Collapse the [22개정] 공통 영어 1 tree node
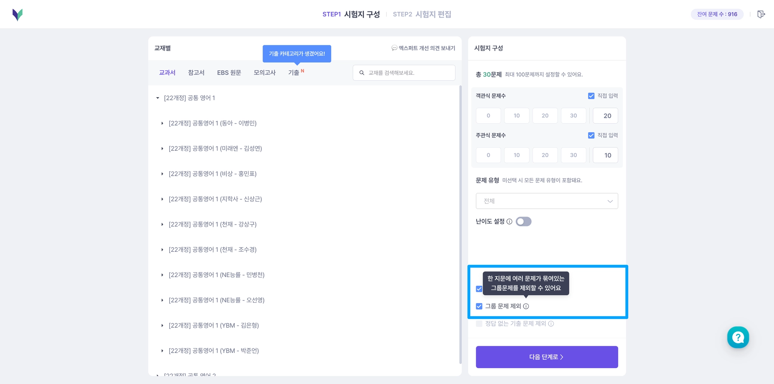 coord(158,98)
